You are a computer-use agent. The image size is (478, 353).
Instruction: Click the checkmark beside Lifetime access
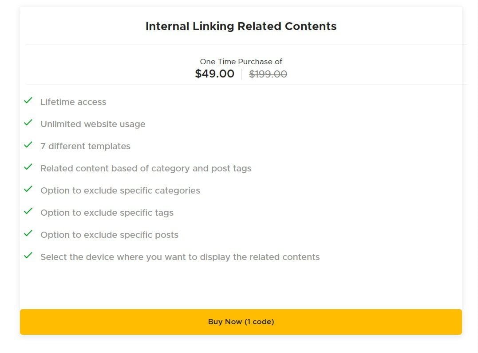(x=28, y=100)
